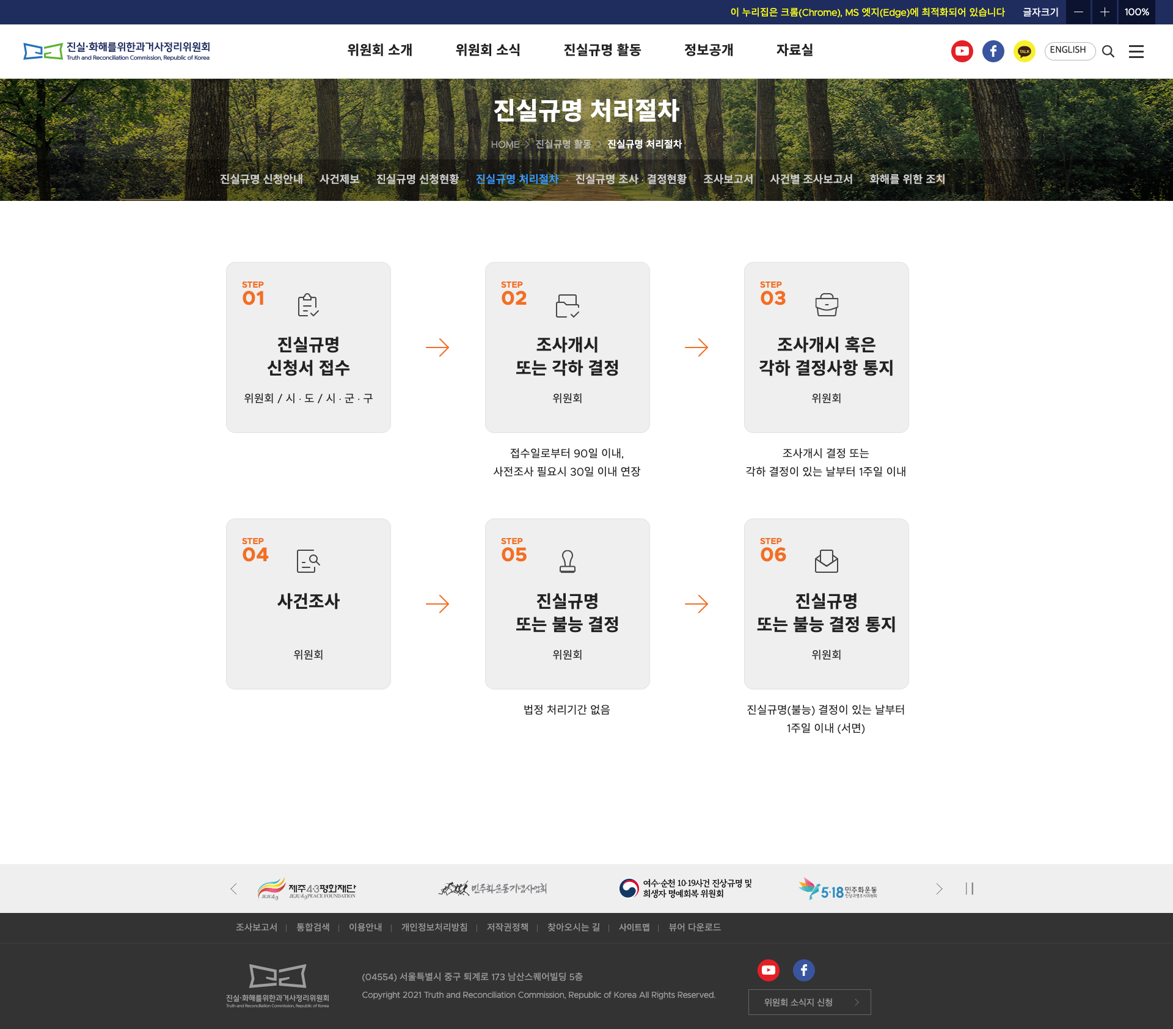The width and height of the screenshot is (1173, 1029).
Task: Show previous partner banners with left chevron
Action: click(x=233, y=889)
